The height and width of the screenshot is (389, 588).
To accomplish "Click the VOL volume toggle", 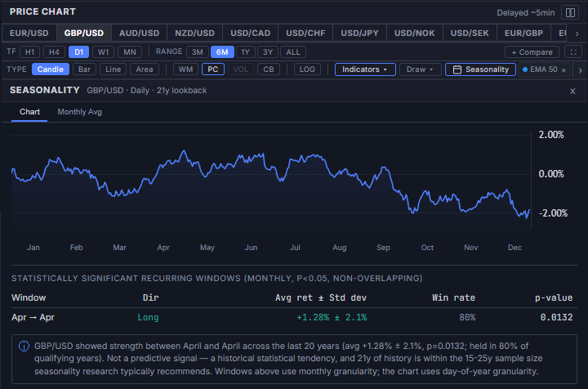I will pyautogui.click(x=240, y=69).
